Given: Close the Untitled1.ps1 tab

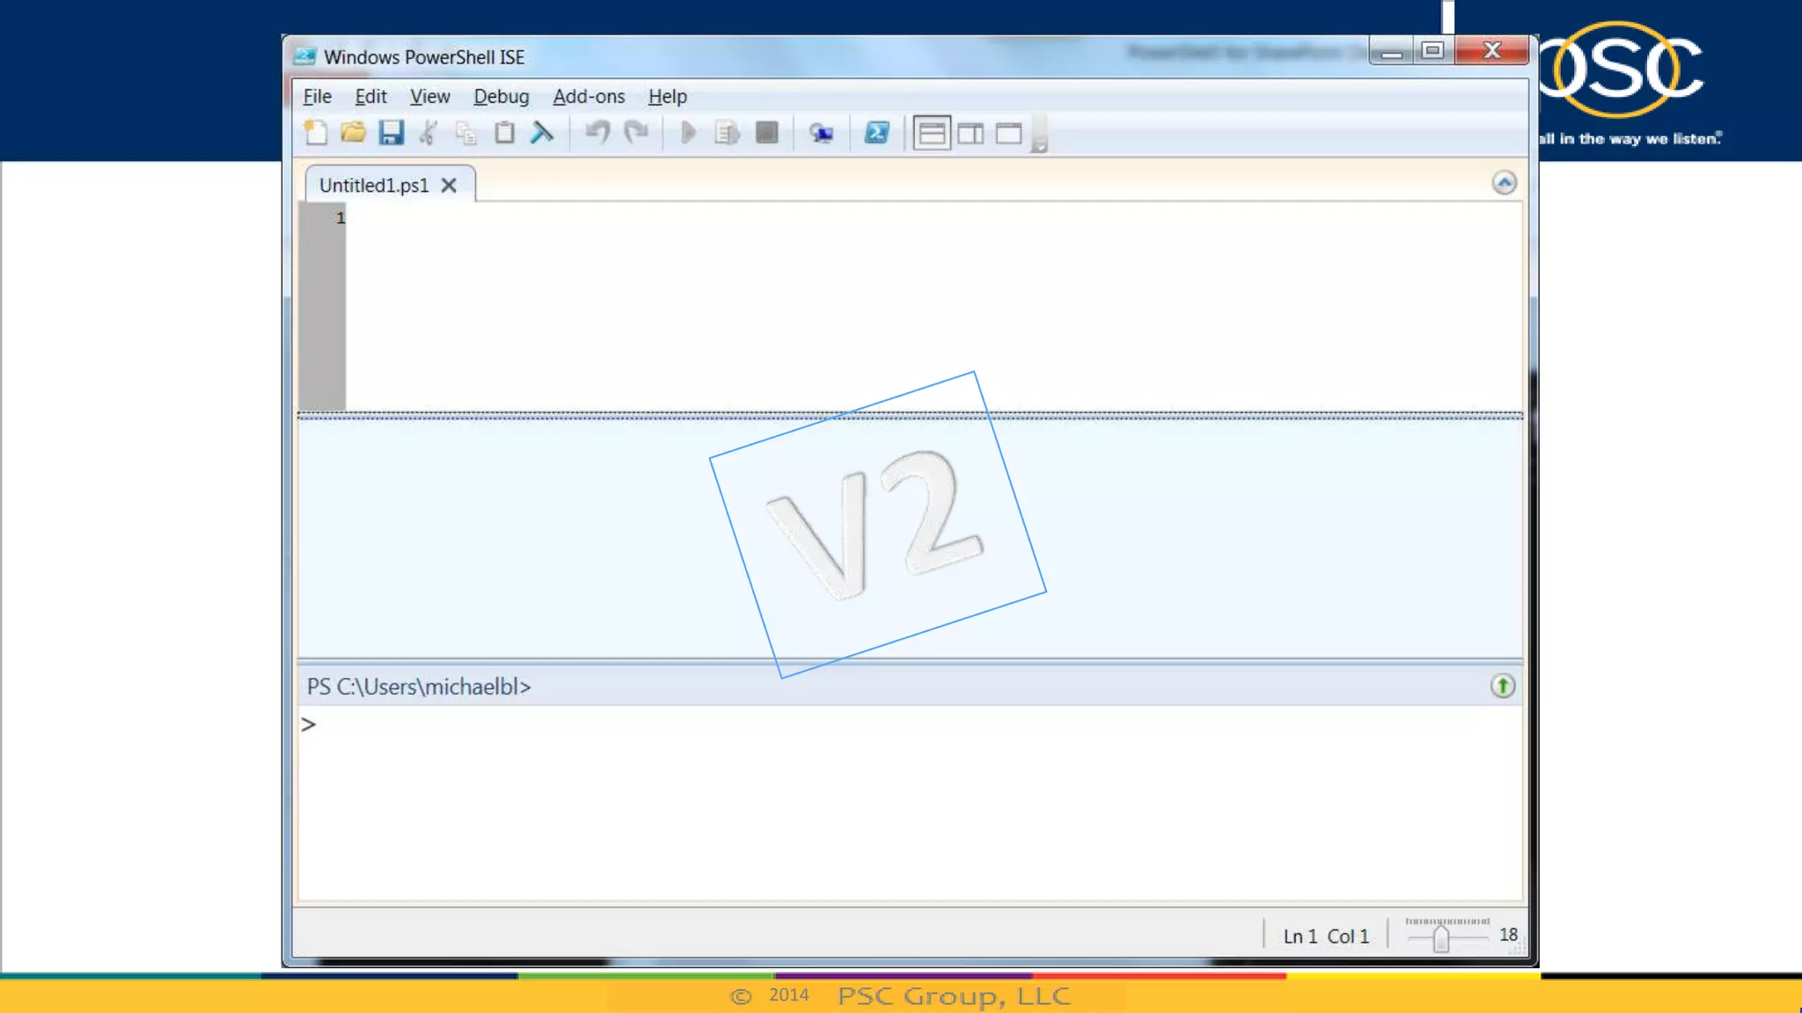Looking at the screenshot, I should 449,186.
